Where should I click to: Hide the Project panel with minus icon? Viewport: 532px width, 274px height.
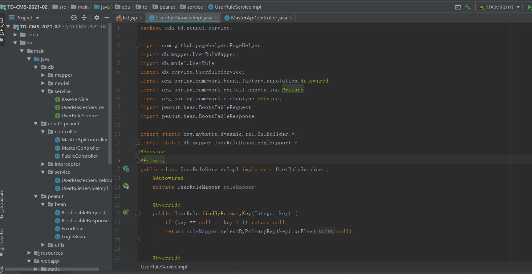[107, 18]
